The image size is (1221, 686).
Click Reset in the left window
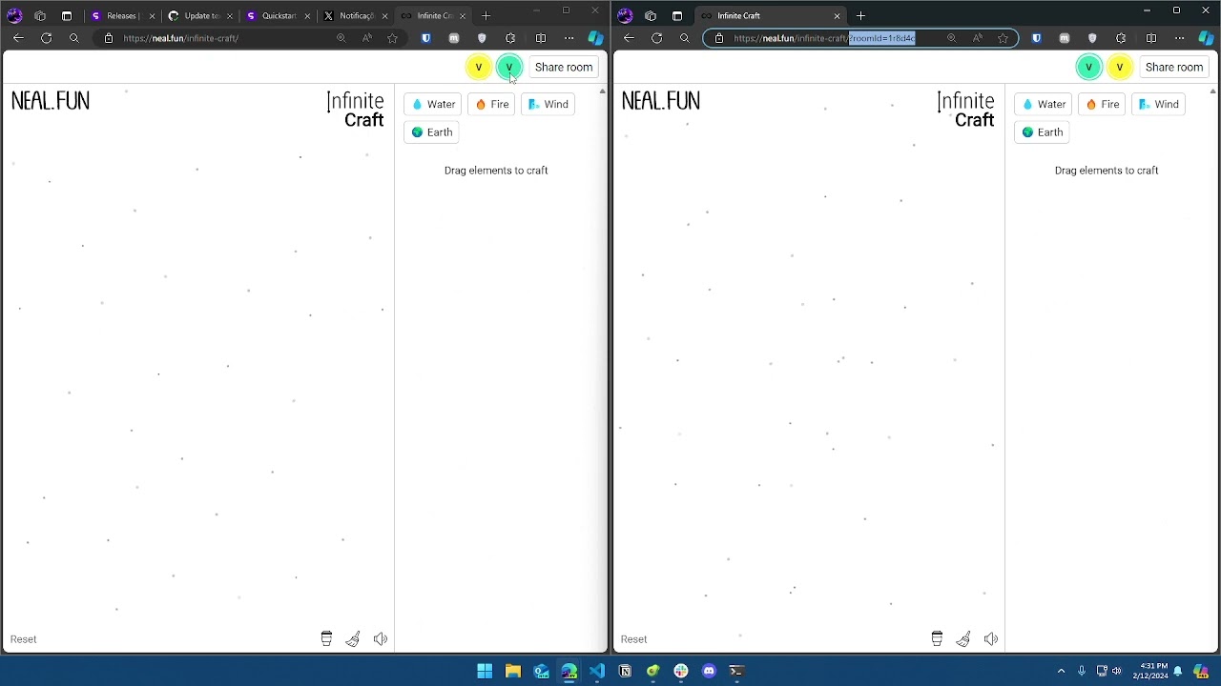click(x=23, y=639)
